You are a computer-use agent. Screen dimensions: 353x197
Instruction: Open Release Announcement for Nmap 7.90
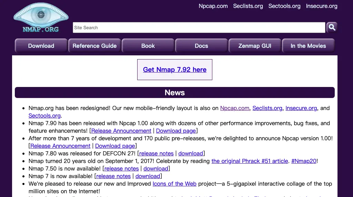click(121, 131)
